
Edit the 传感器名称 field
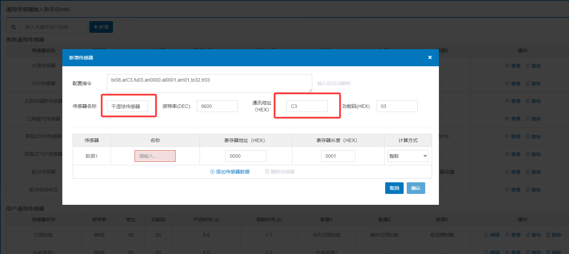click(127, 106)
